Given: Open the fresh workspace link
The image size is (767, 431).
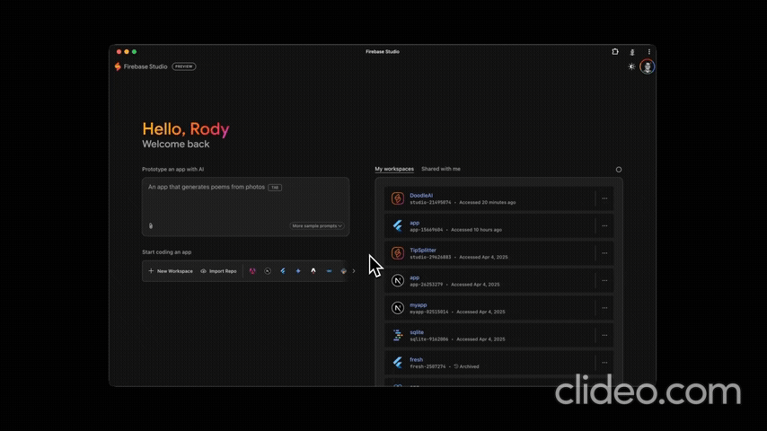Looking at the screenshot, I should click(x=416, y=359).
